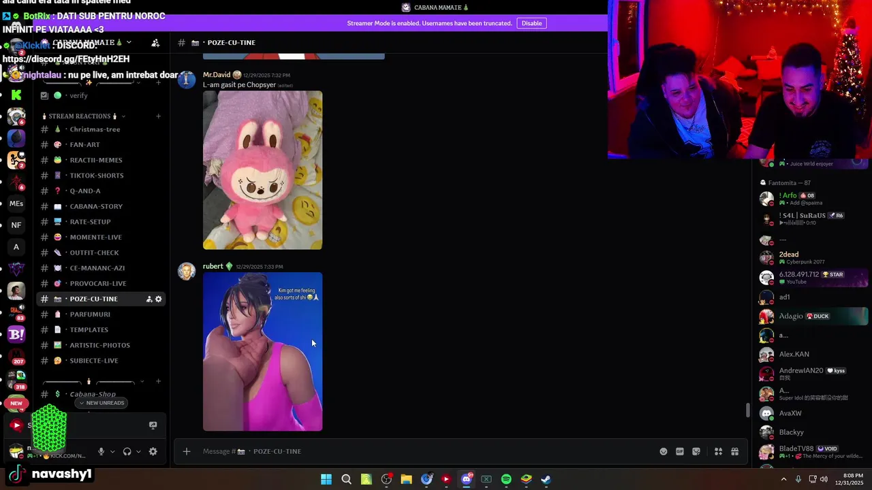Open Xbox Game Bar taskbar icon
This screenshot has height=490, width=872.
[486, 479]
